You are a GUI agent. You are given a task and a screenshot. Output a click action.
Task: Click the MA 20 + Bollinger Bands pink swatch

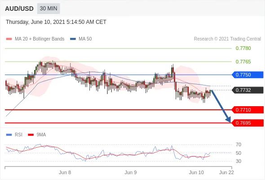pyautogui.click(x=9, y=39)
